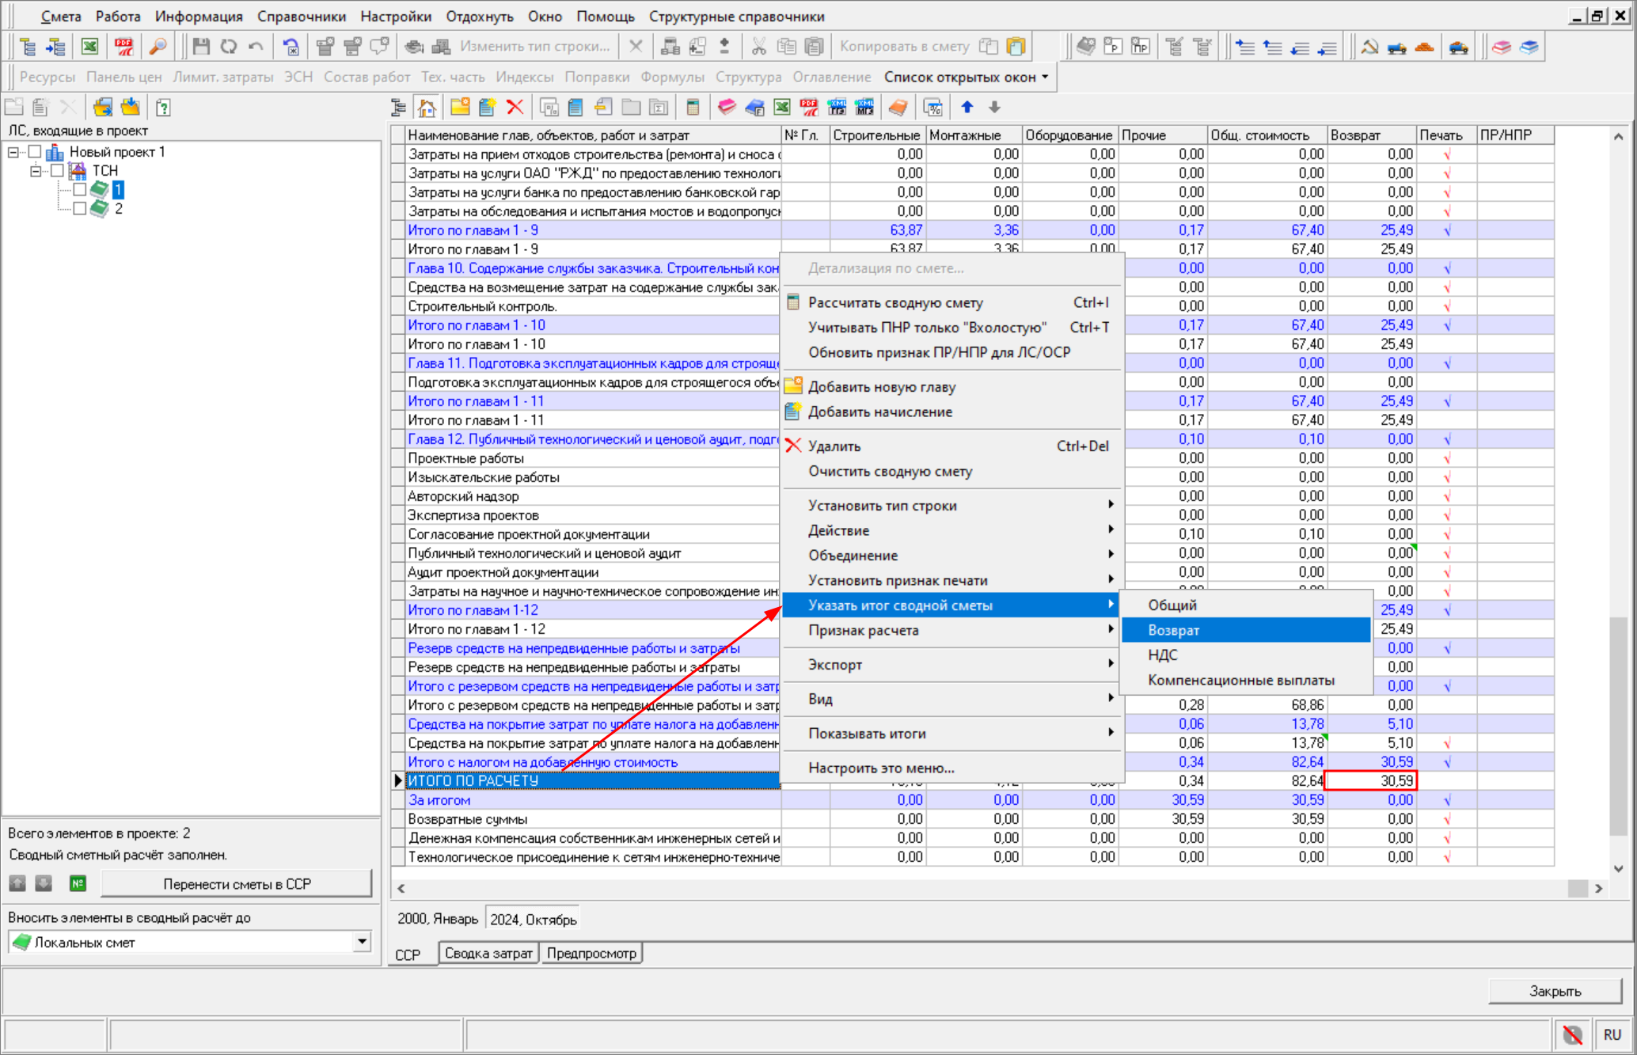Click the floppy disk save icon
Image resolution: width=1637 pixels, height=1055 pixels.
click(x=201, y=47)
